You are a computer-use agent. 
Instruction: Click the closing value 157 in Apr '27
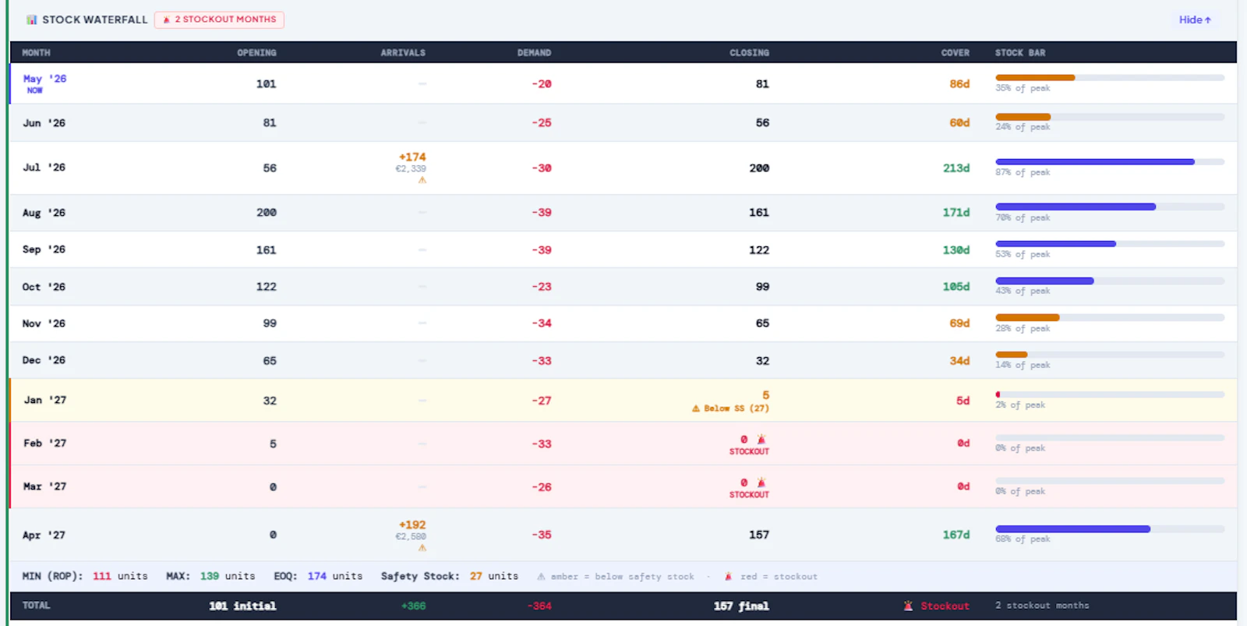coord(759,535)
